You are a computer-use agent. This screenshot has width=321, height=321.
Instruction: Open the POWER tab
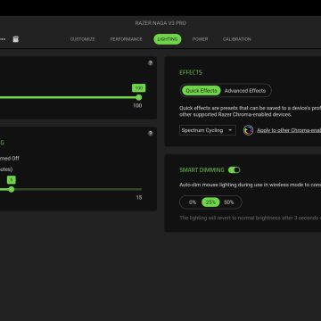200,39
